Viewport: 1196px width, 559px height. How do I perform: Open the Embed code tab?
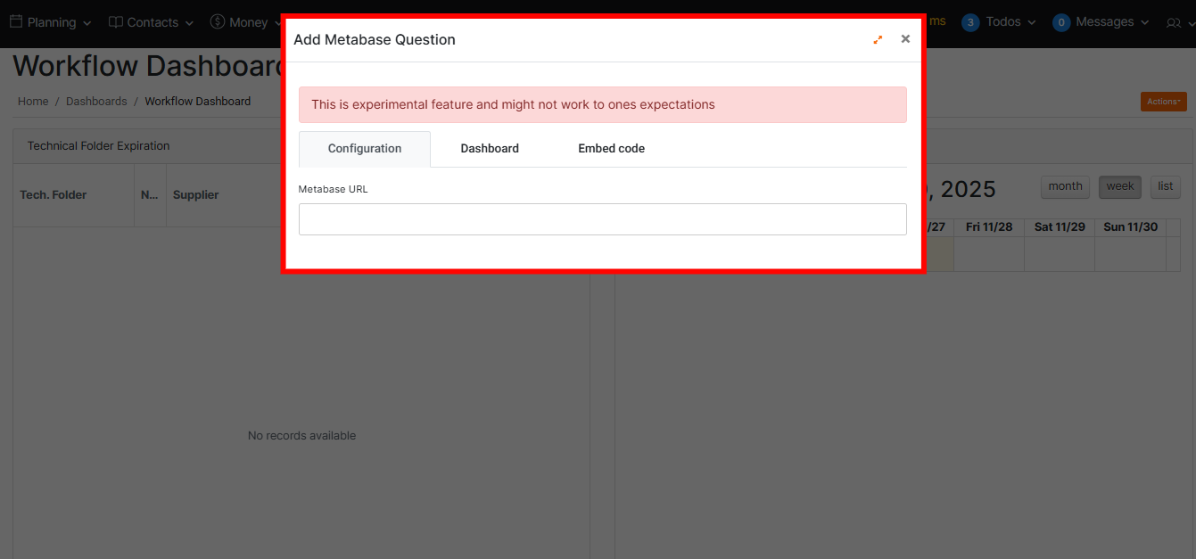coord(611,149)
